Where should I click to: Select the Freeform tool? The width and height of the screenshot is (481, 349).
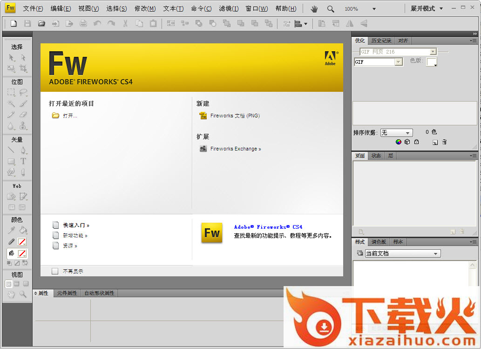pyautogui.click(x=11, y=172)
